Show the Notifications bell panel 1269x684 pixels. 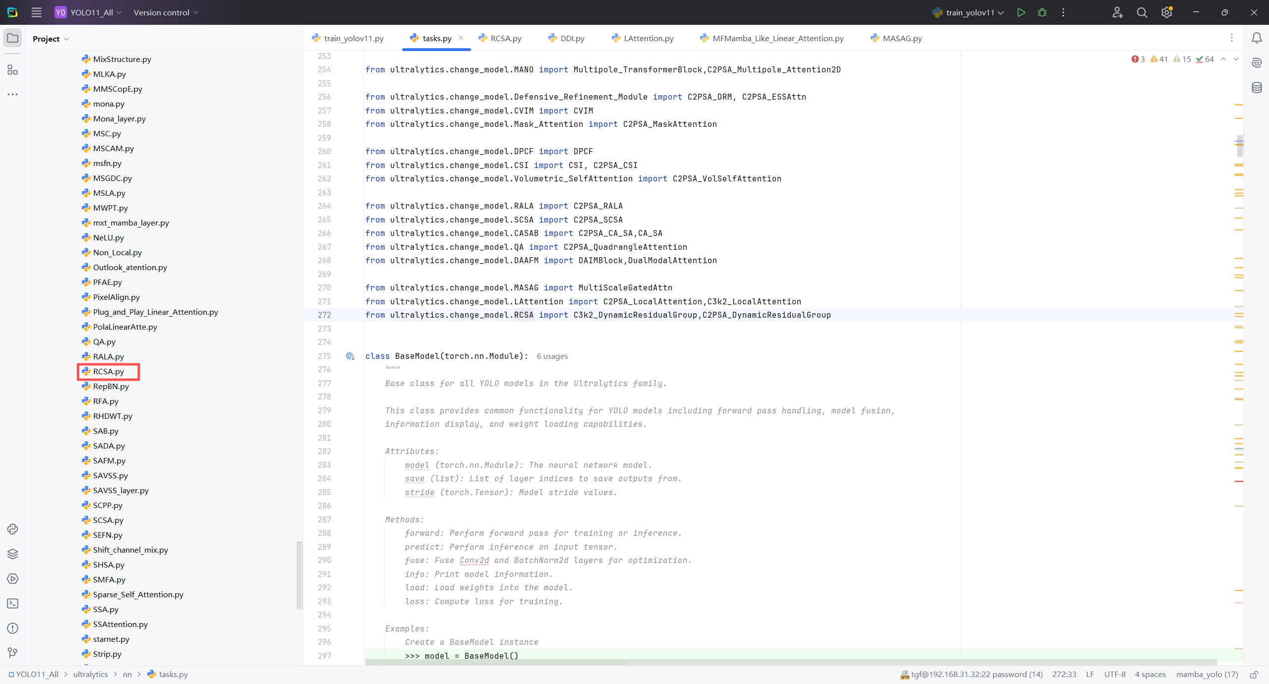[1257, 38]
